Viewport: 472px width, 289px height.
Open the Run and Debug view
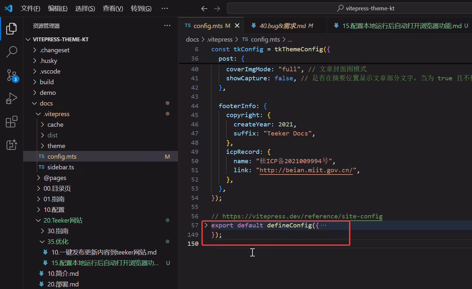point(12,98)
